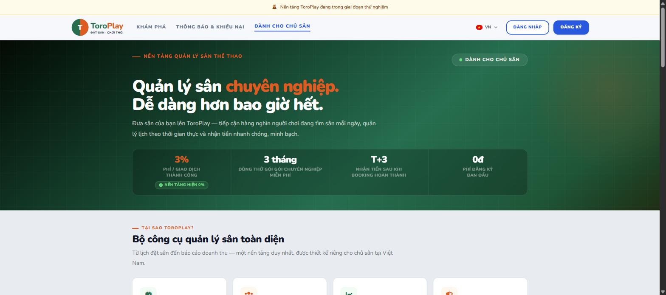This screenshot has height=295, width=666.
Task: Click the hero headline chuyên nghiệp
Action: click(x=282, y=87)
